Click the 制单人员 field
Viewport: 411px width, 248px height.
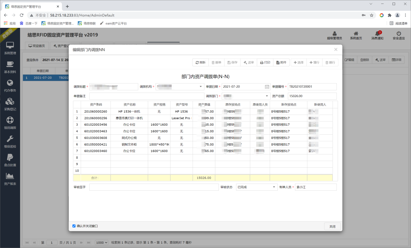(x=316, y=187)
